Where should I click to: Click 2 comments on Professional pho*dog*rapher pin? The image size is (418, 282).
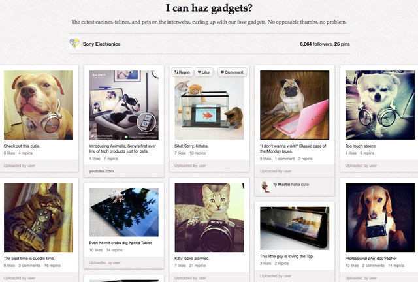pos(373,266)
